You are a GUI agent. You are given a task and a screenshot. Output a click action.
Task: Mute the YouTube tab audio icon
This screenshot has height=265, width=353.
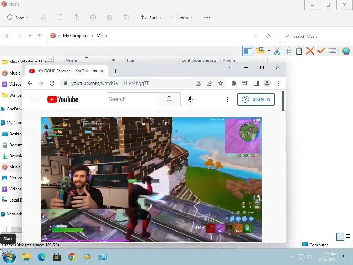pyautogui.click(x=95, y=71)
